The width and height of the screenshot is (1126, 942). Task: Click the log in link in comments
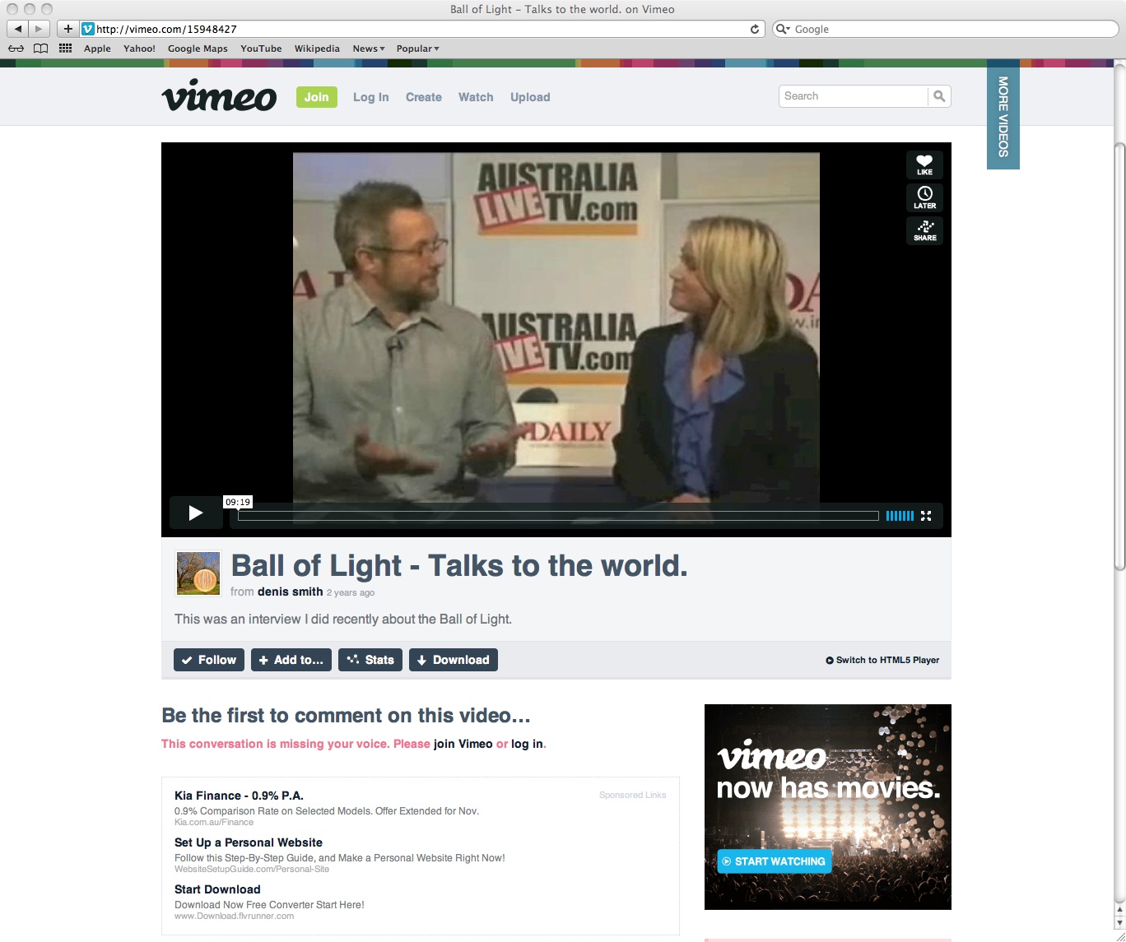coord(527,744)
